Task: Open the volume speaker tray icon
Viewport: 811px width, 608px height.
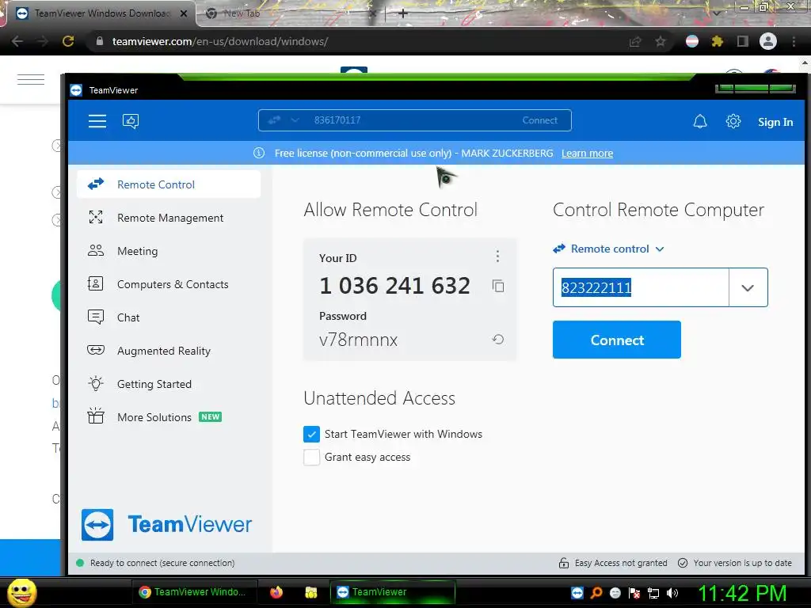Action: (672, 593)
